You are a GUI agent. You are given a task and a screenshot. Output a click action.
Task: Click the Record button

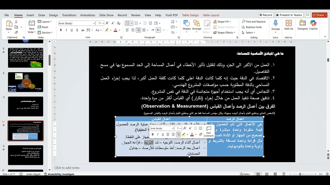click(x=266, y=15)
